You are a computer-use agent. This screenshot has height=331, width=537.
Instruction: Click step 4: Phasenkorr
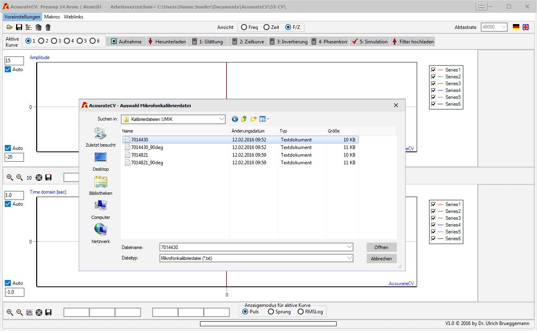pyautogui.click(x=329, y=41)
